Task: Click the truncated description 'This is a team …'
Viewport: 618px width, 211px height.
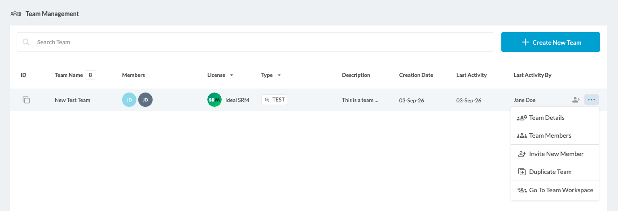Action: pyautogui.click(x=360, y=100)
